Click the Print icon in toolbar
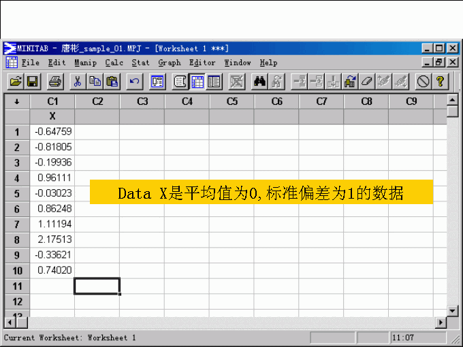 pos(55,82)
